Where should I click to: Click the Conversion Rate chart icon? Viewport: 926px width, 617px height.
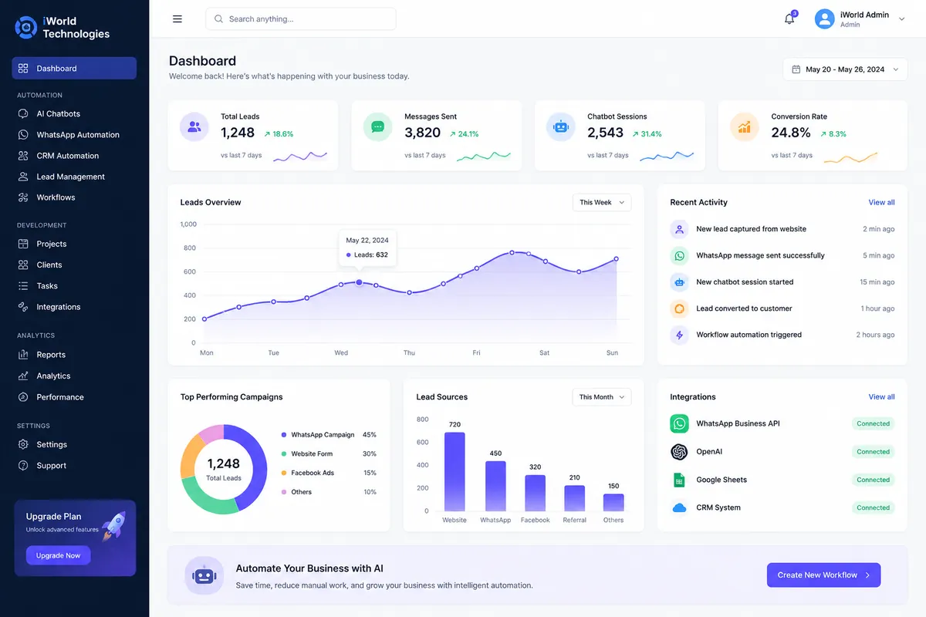(x=745, y=127)
